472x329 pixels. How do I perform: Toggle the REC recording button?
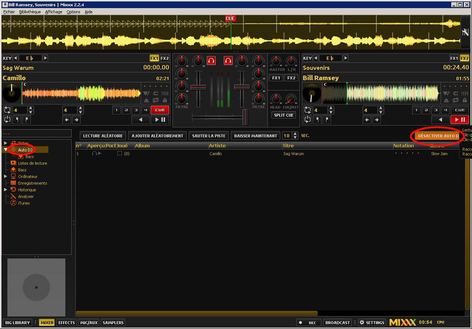point(309,323)
